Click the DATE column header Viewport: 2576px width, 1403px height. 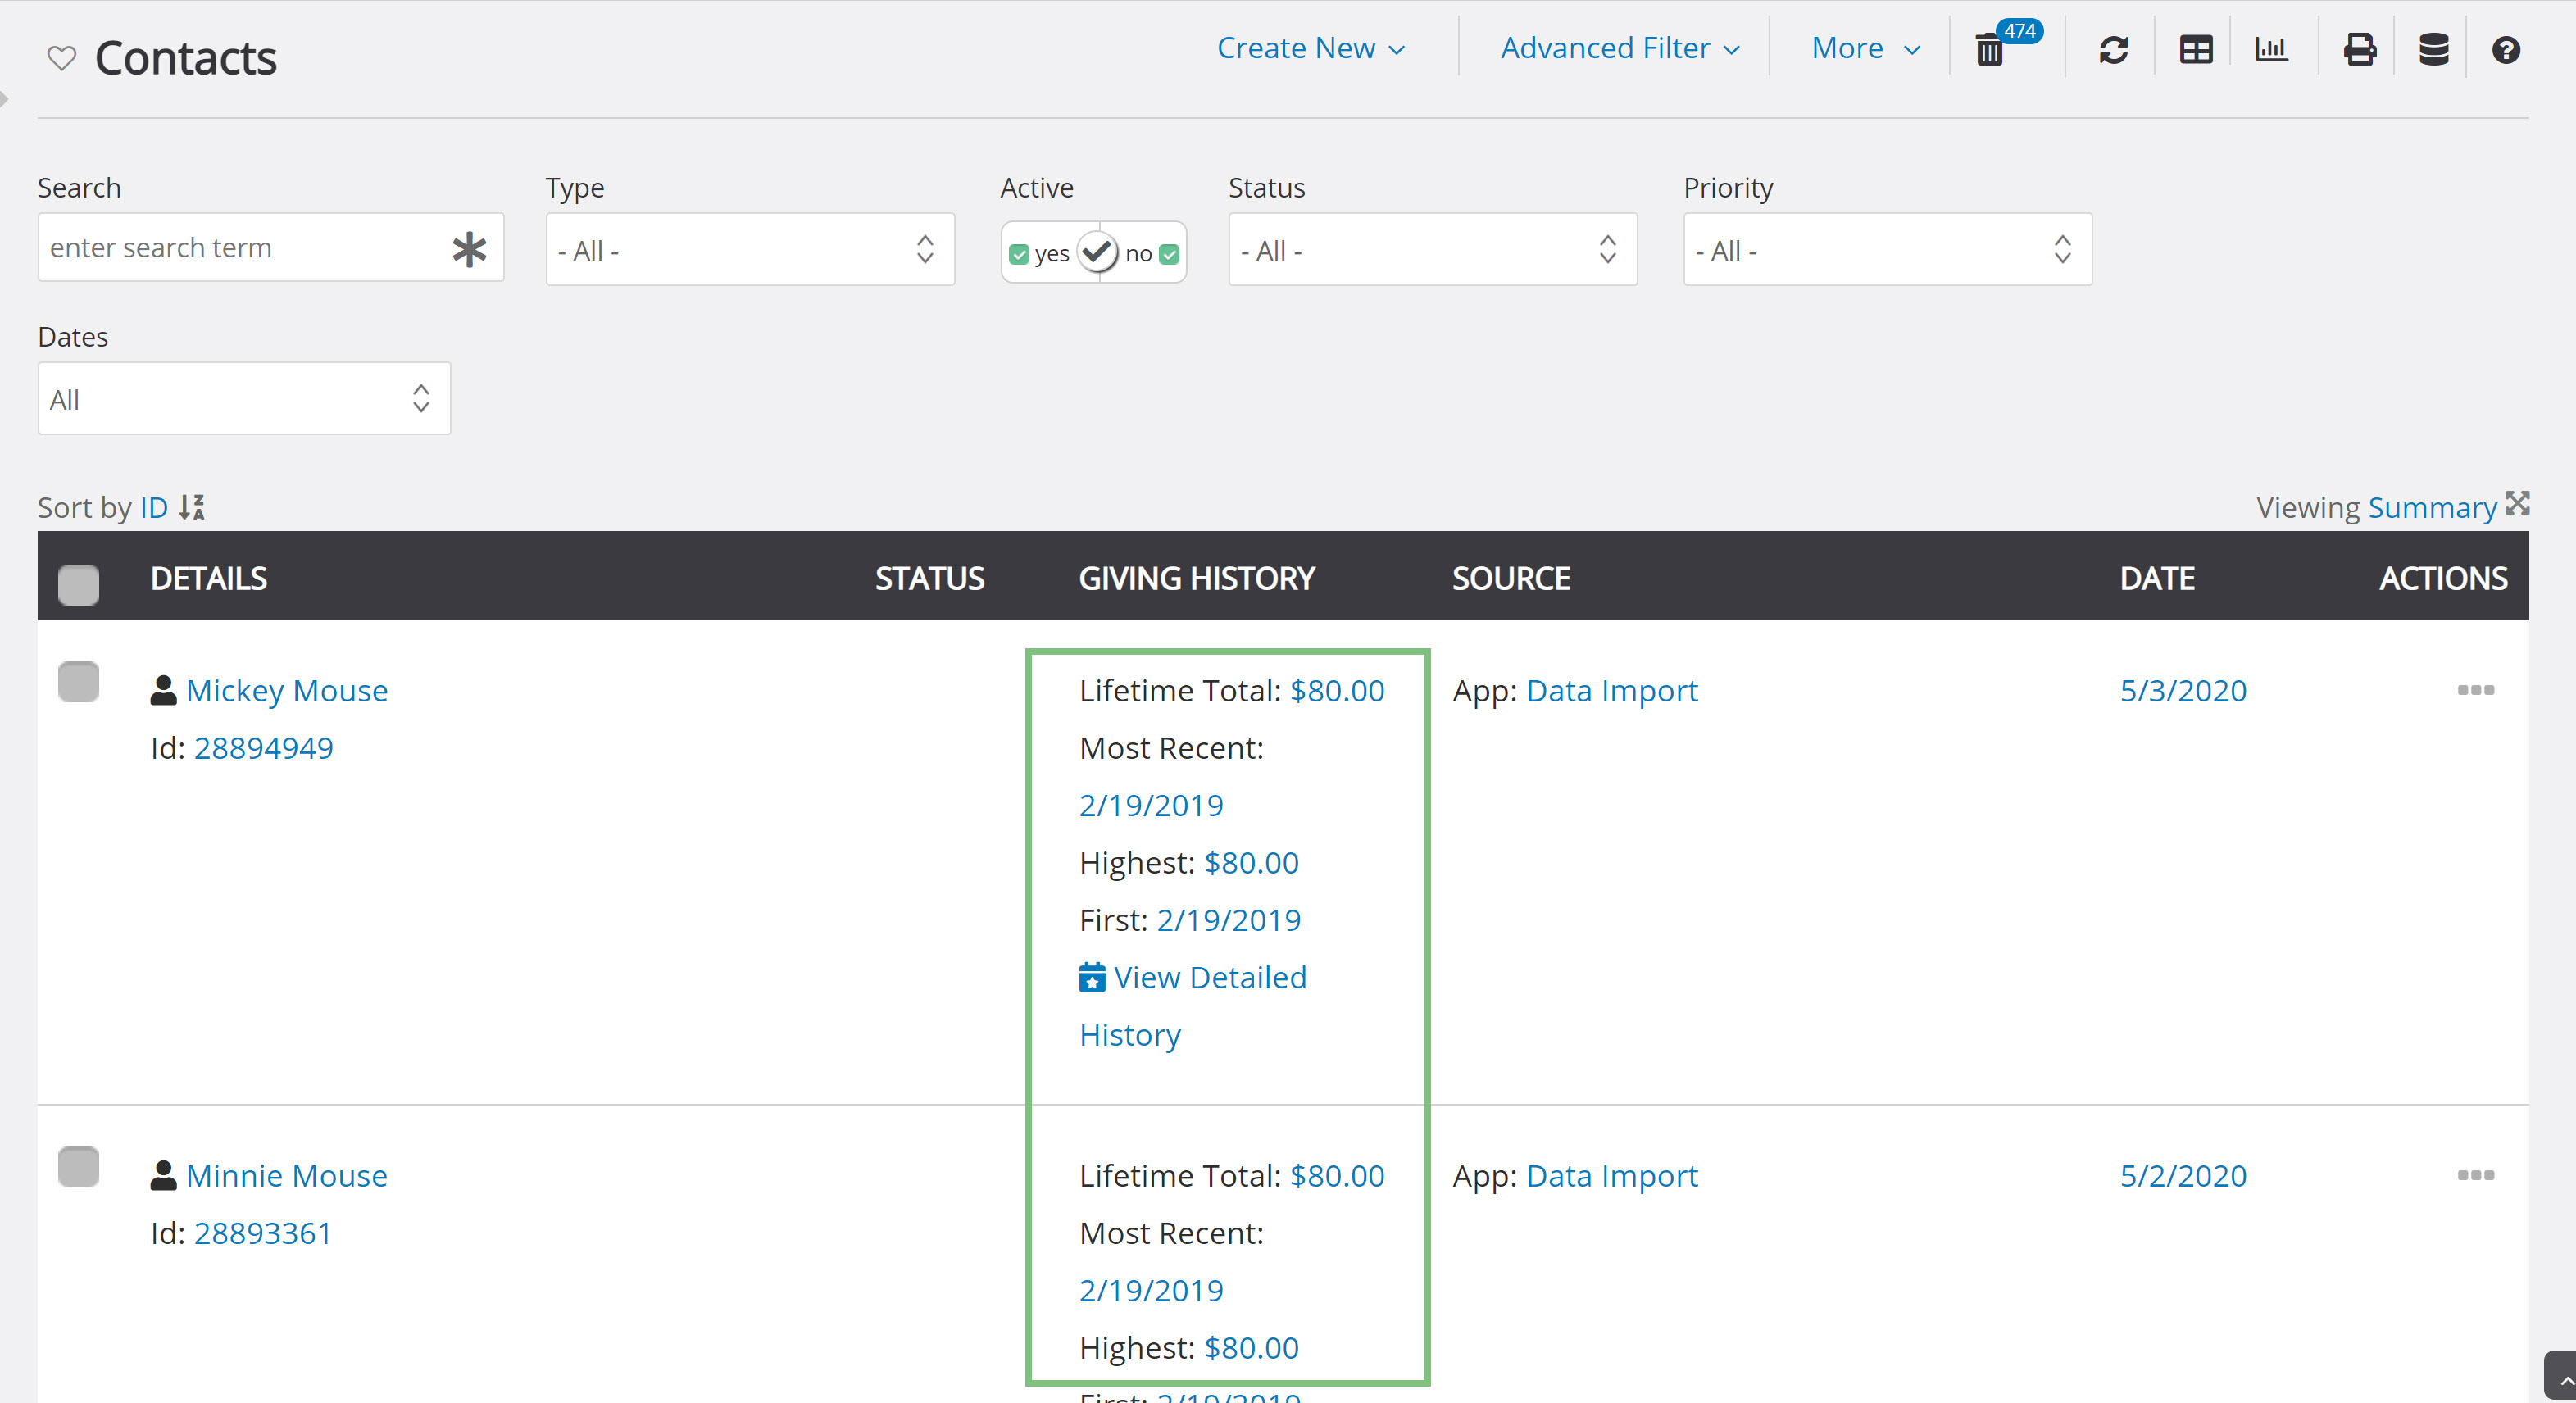pyautogui.click(x=2157, y=579)
